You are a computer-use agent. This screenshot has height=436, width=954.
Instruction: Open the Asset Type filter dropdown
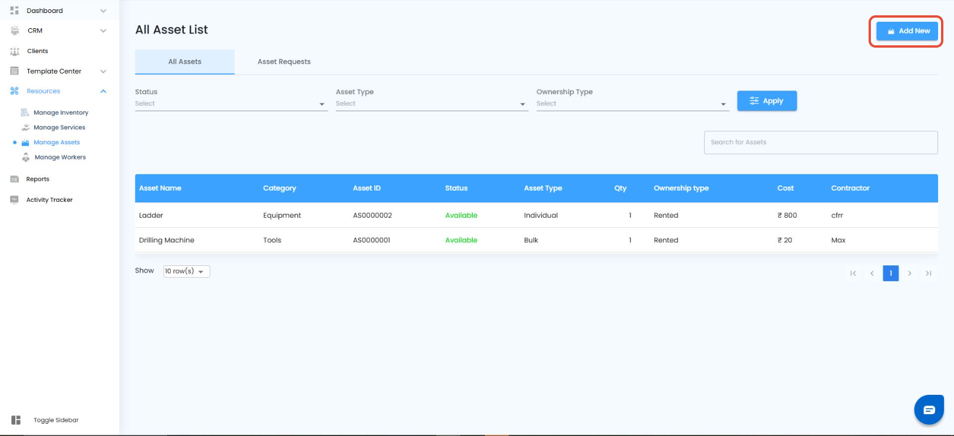pos(432,104)
